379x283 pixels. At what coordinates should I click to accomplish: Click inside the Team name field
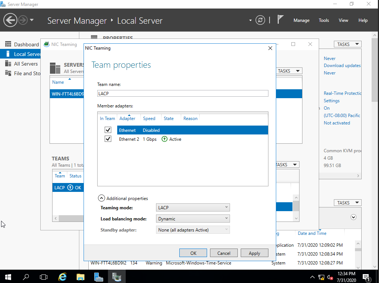182,93
